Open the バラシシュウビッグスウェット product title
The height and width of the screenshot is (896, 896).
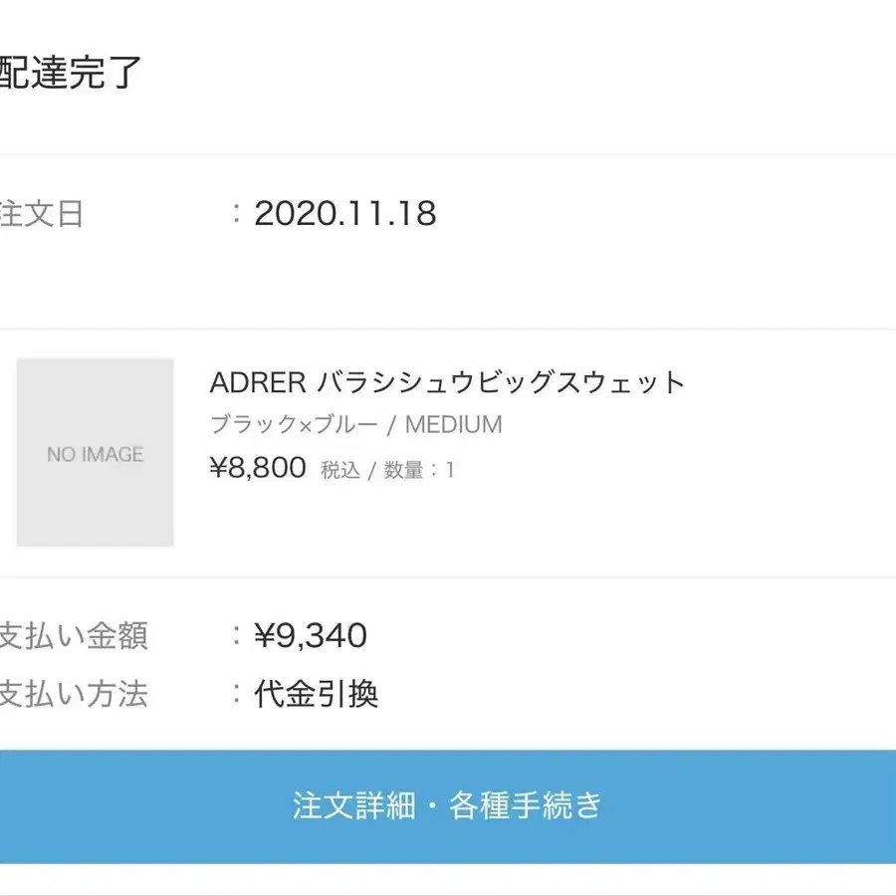pyautogui.click(x=501, y=382)
